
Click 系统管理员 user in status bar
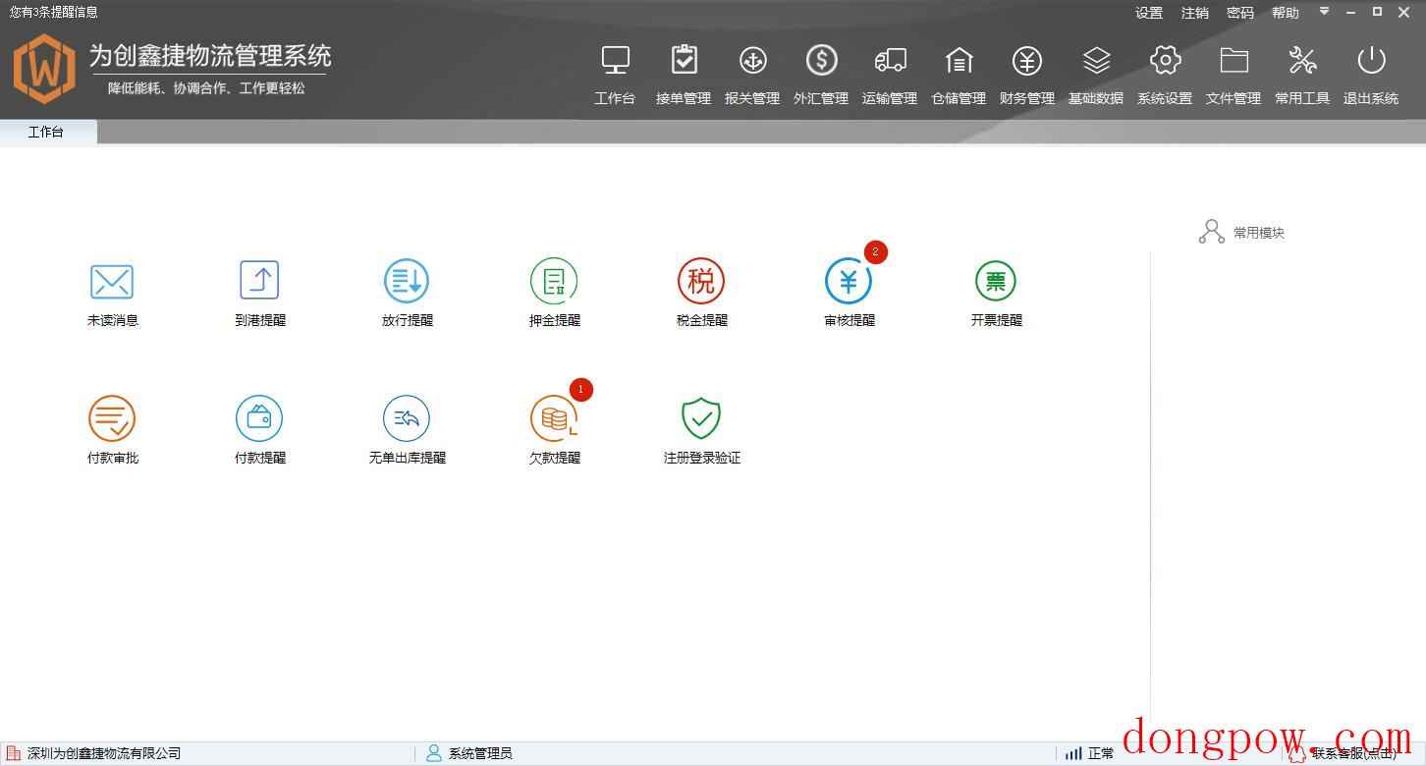coord(480,753)
